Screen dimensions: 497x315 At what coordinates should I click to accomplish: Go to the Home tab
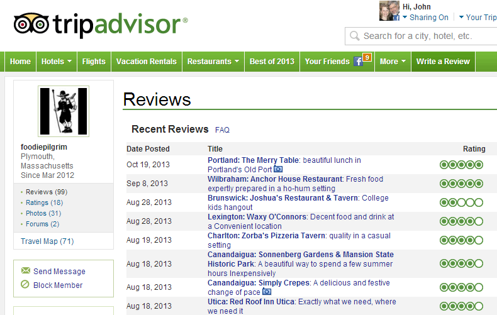click(x=20, y=62)
